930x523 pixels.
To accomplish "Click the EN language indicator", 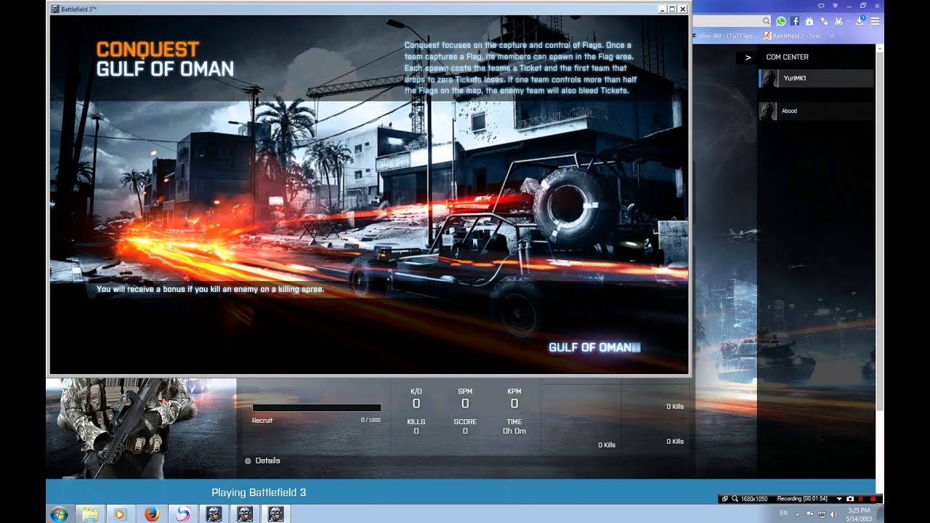I will click(x=783, y=513).
